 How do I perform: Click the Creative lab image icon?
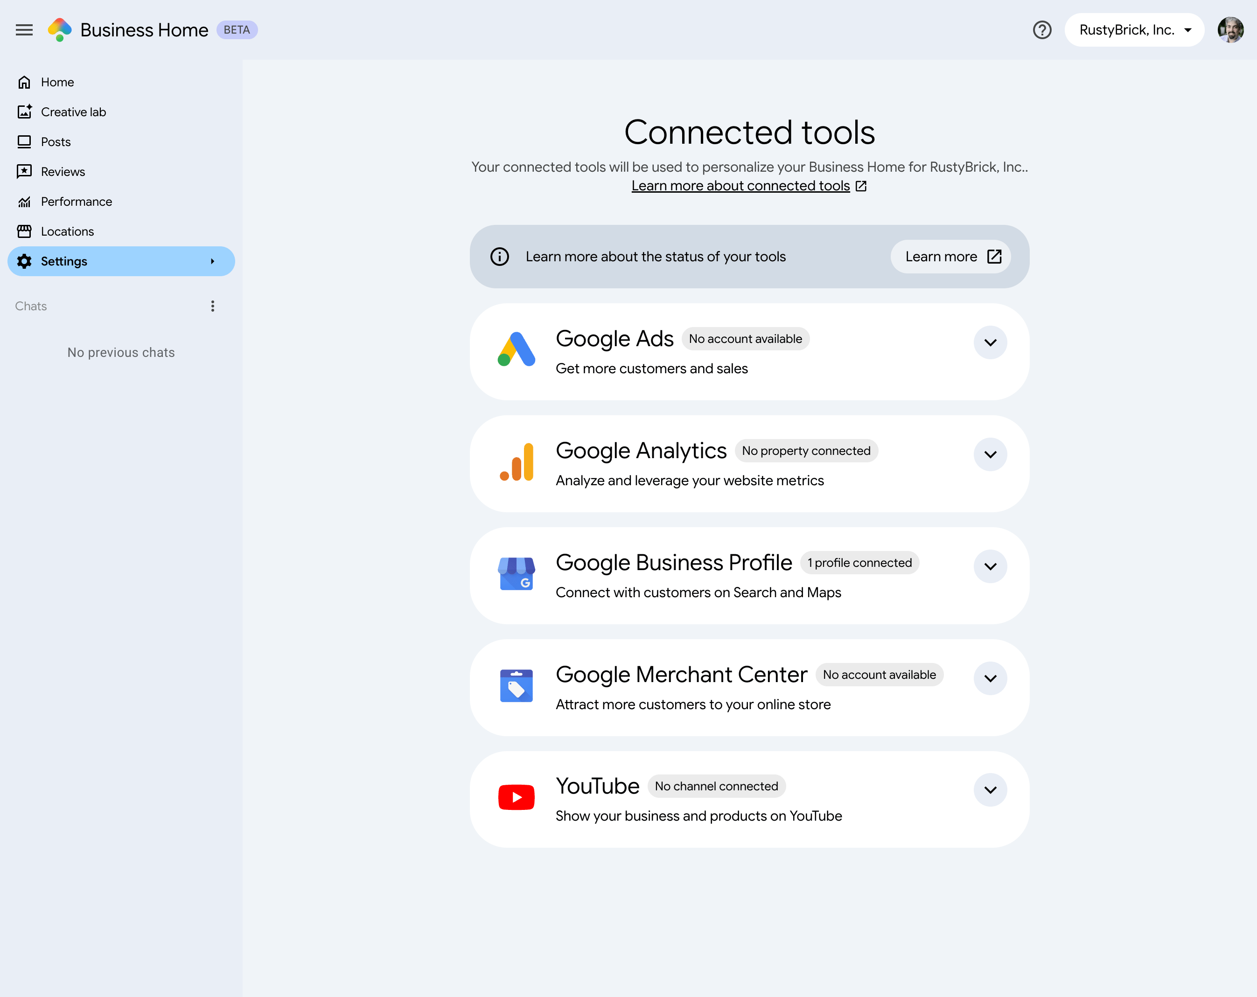pyautogui.click(x=24, y=112)
